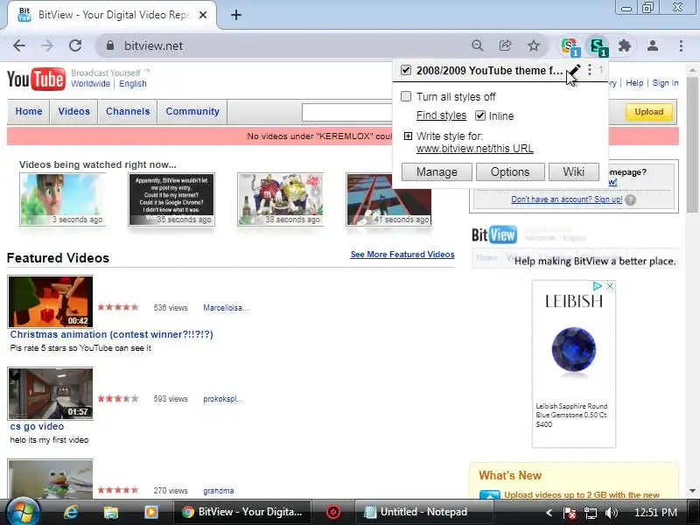Image resolution: width=700 pixels, height=525 pixels.
Task: Click the yellow Upload button
Action: (648, 112)
